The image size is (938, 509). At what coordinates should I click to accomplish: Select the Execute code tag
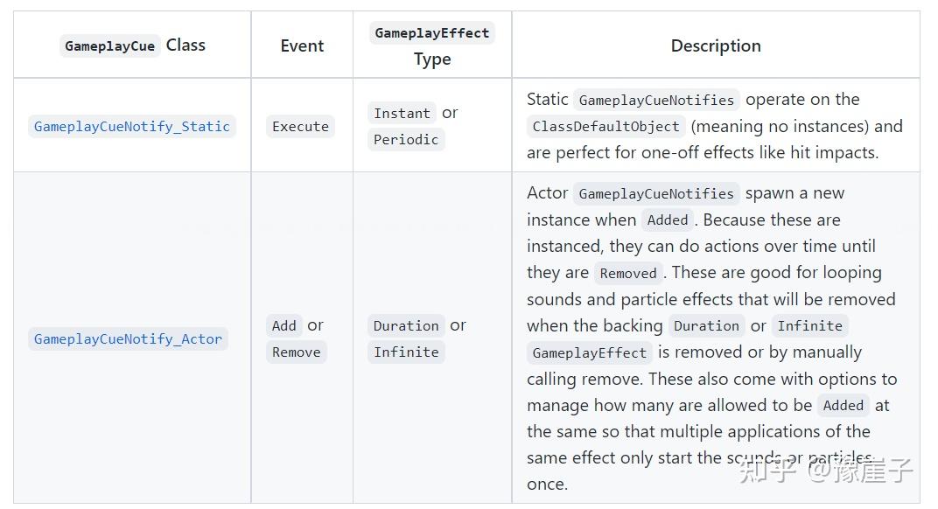point(300,127)
